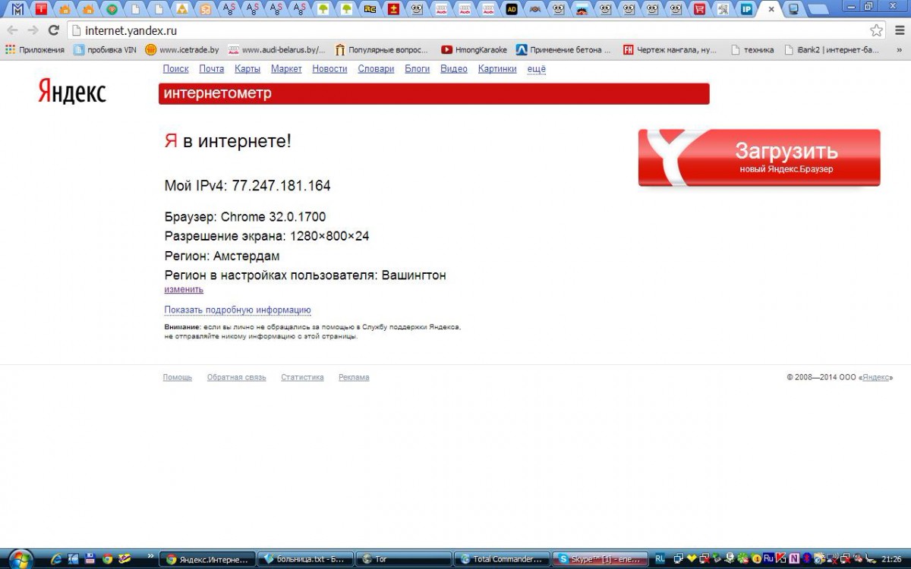Open the Статистика footer link
911x569 pixels.
pos(302,377)
